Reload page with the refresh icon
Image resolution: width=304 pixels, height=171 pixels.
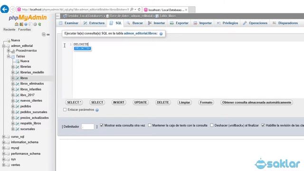139,9
